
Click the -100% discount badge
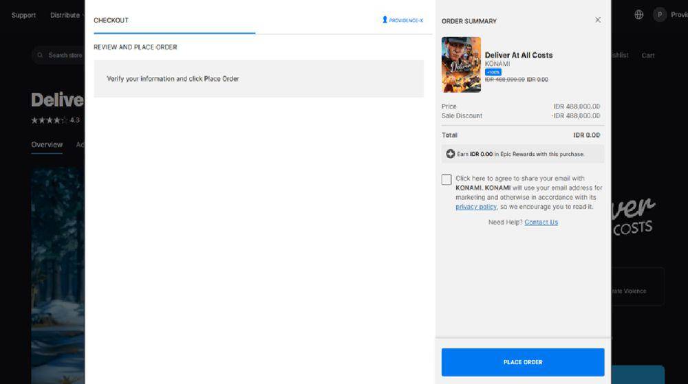(x=493, y=72)
